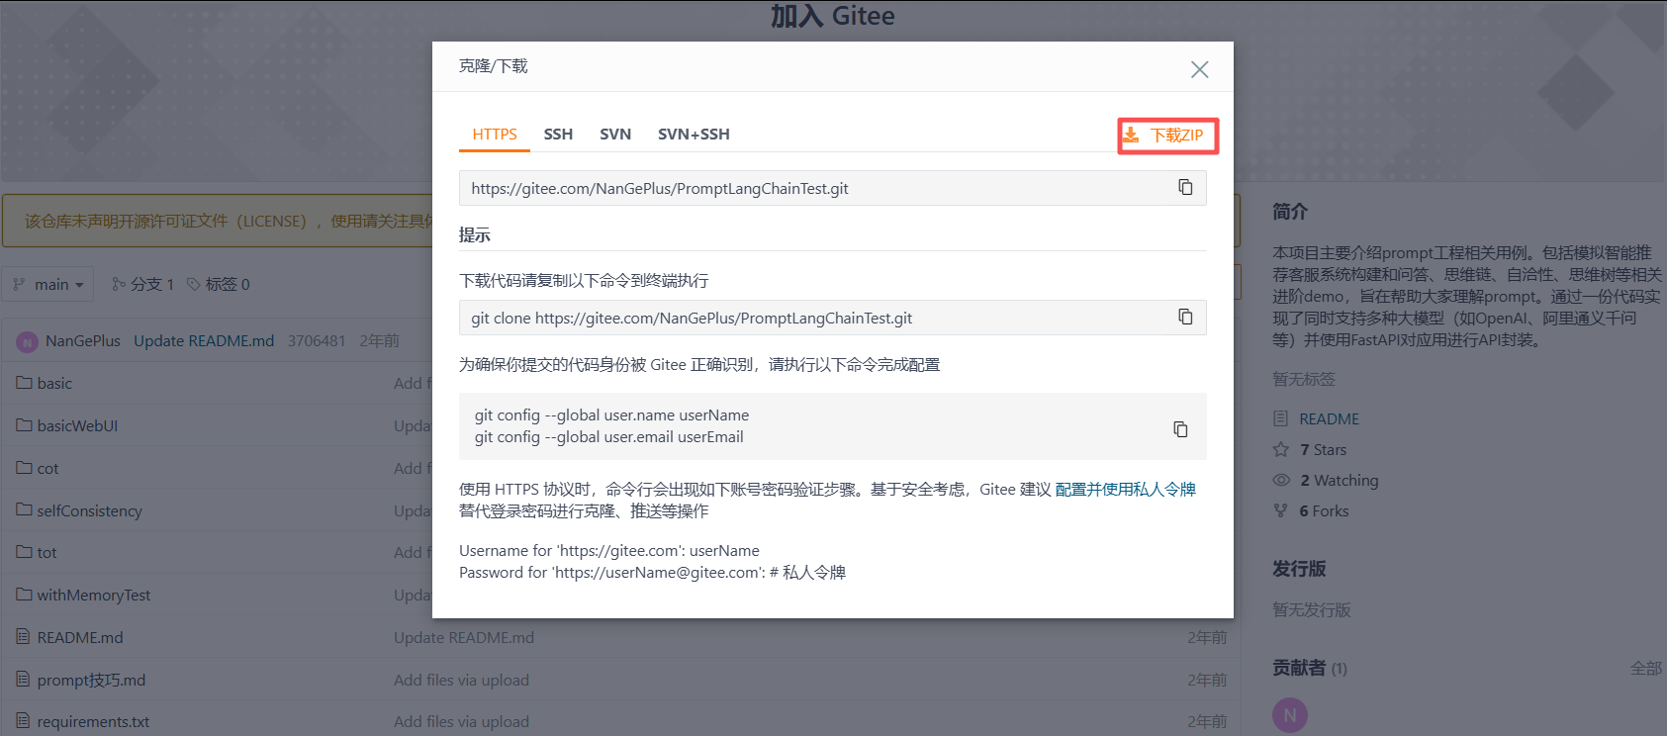Open prompt技巧.md row's Add files via upload
Viewport: 1667px width, 736px height.
pyautogui.click(x=461, y=681)
